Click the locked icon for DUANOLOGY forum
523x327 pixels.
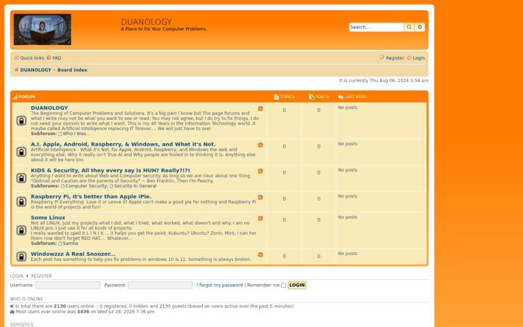point(21,121)
